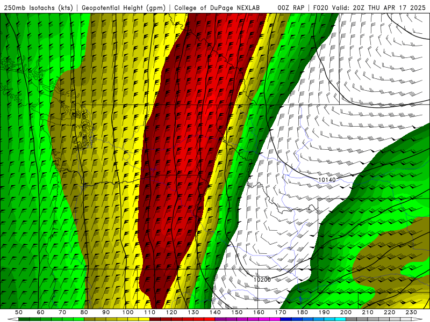Click the 210 value on the color scale
The width and height of the screenshot is (430, 322).
point(368,312)
